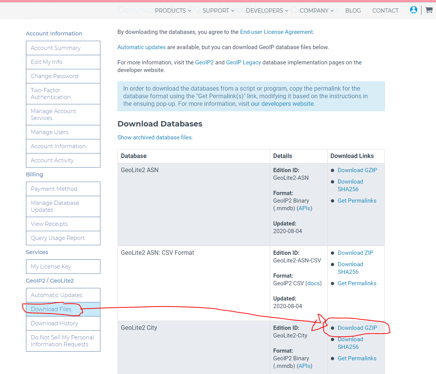Select Download Files in sidebar
The height and width of the screenshot is (374, 436).
click(63, 309)
